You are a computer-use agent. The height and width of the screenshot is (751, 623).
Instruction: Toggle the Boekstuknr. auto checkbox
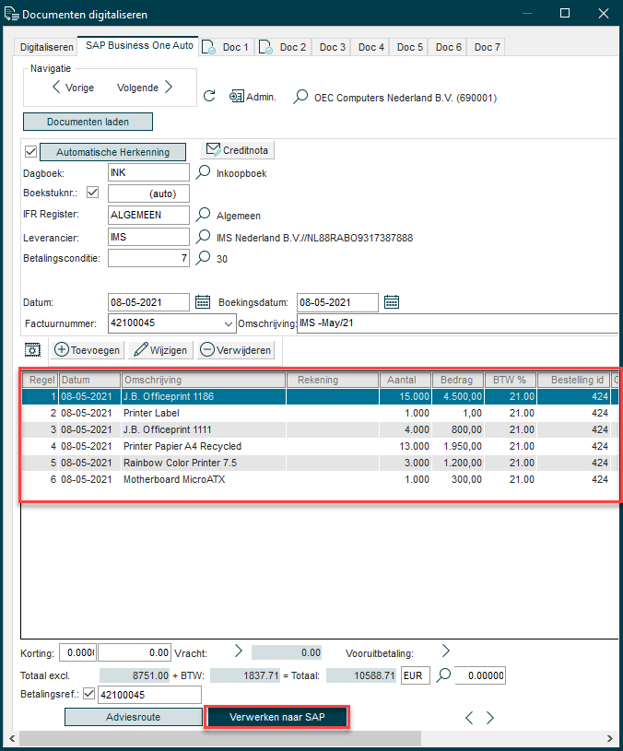pos(92,193)
